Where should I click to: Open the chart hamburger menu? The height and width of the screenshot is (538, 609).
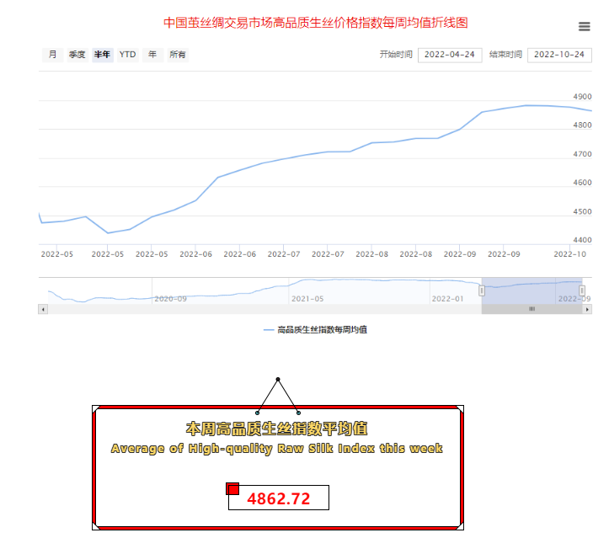point(585,26)
